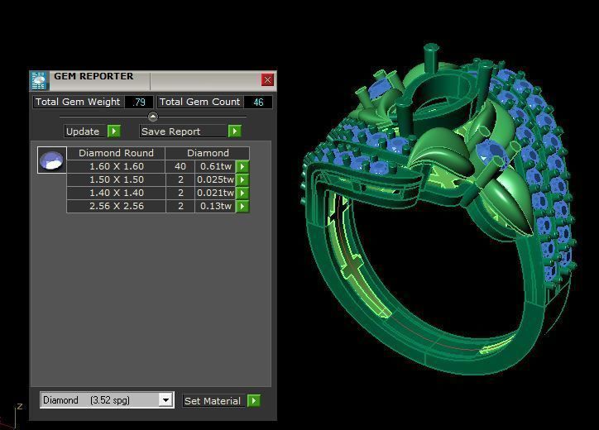Click green arrow on 2.56 X 2.56 row

(242, 206)
